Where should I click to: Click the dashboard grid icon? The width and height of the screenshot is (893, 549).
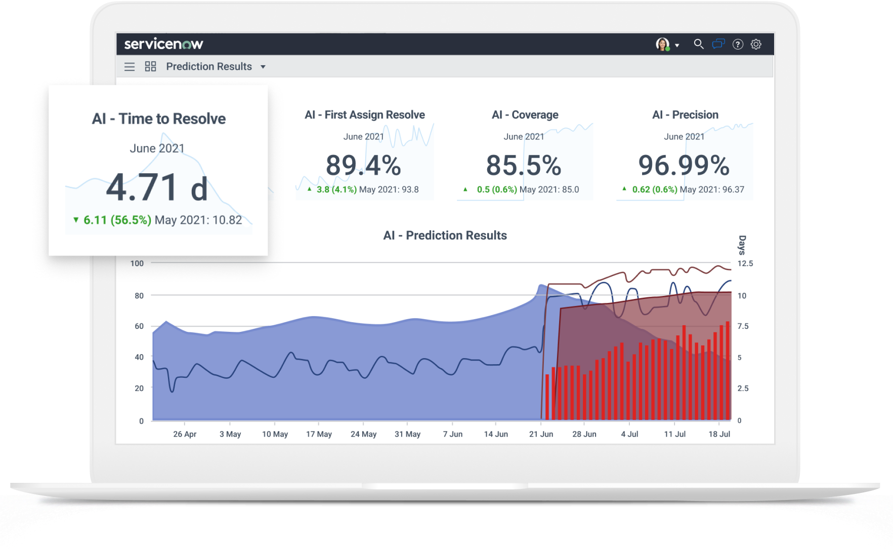[x=150, y=66]
